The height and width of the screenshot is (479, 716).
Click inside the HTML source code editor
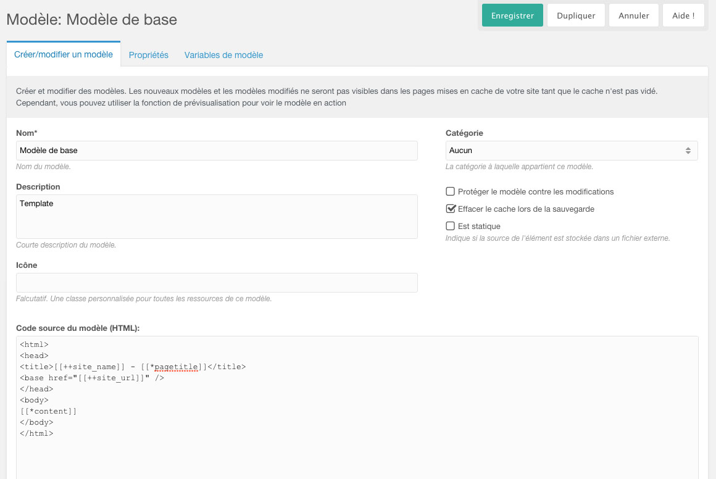coord(357,408)
